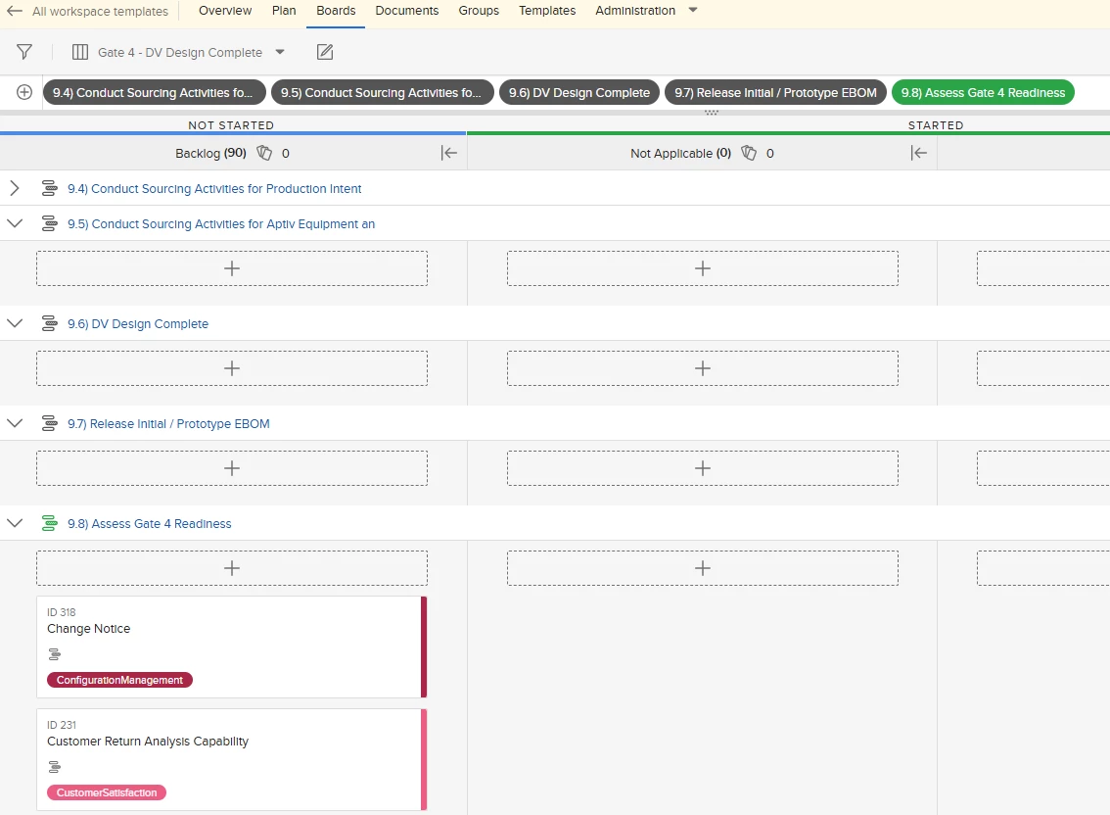
Task: Open the Documents tab
Action: [x=407, y=11]
